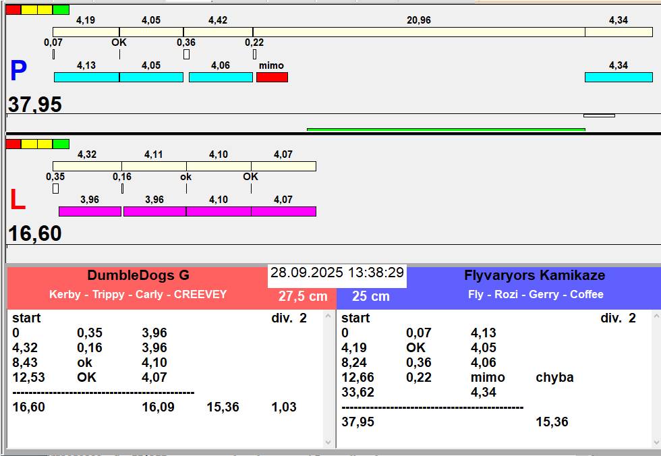
Task: Click the date and time field
Action: coord(337,273)
